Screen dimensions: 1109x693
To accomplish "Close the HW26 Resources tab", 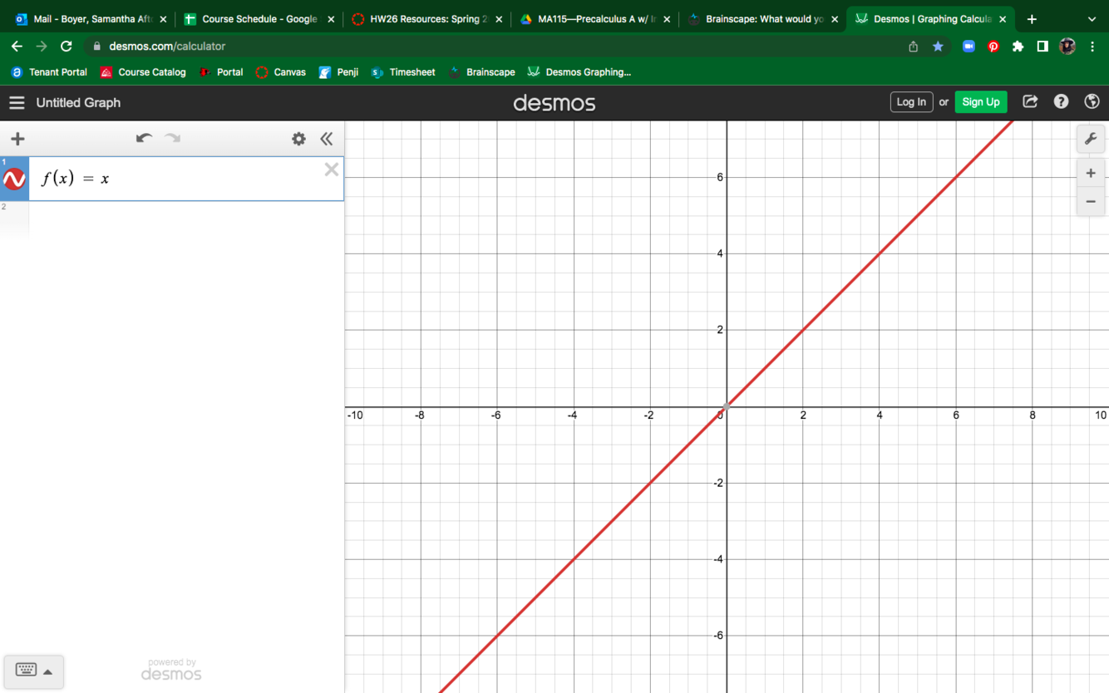I will click(x=499, y=19).
